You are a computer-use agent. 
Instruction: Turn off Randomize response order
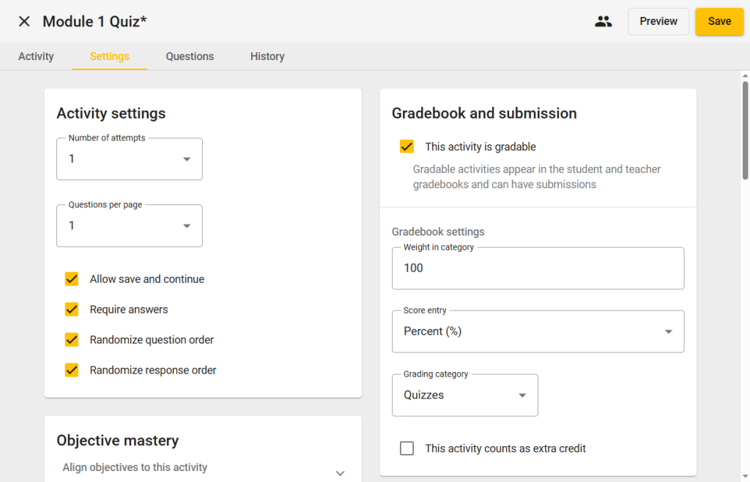tap(72, 370)
